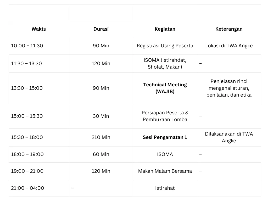This screenshot has width=268, height=201.
Task: Select the Technical Meeting (WAJIB) cell
Action: tap(165, 88)
